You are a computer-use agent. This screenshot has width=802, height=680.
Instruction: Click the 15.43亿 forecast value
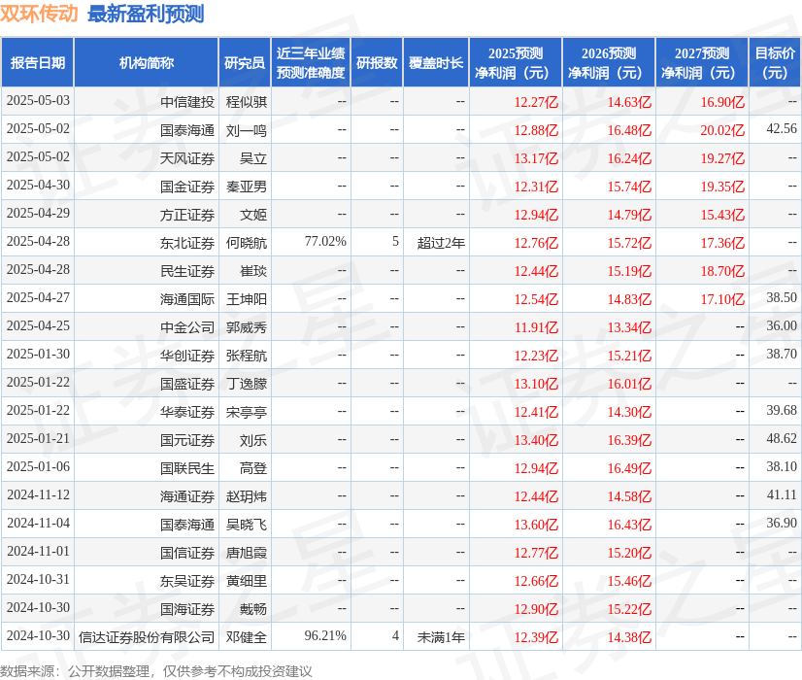722,215
